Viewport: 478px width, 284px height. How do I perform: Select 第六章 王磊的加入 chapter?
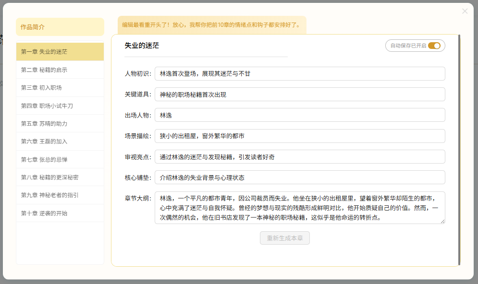(x=60, y=142)
